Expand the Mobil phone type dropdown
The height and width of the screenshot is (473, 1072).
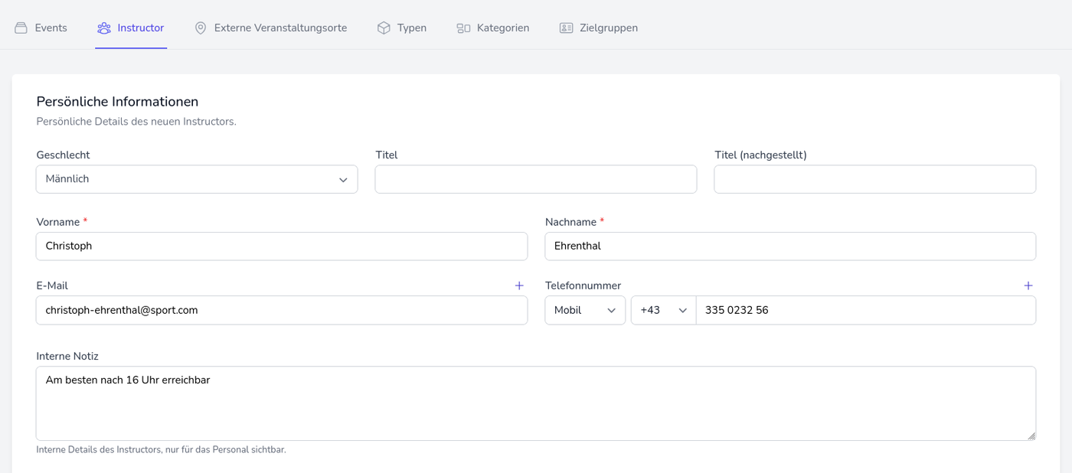point(585,310)
